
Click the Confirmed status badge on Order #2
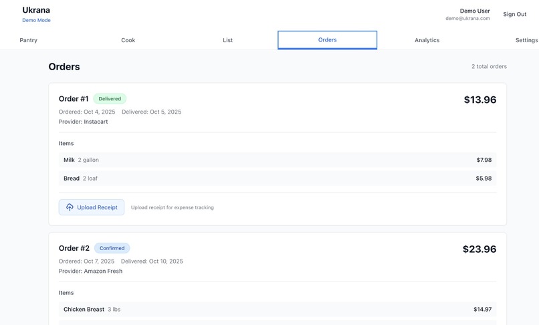tap(112, 248)
